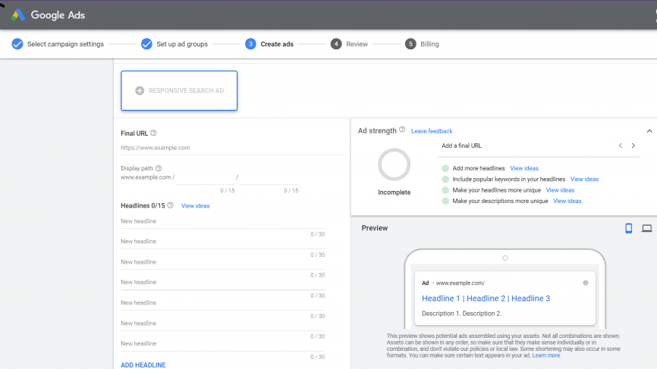The height and width of the screenshot is (369, 657).
Task: Switch preview to mobile device icon
Action: [628, 228]
